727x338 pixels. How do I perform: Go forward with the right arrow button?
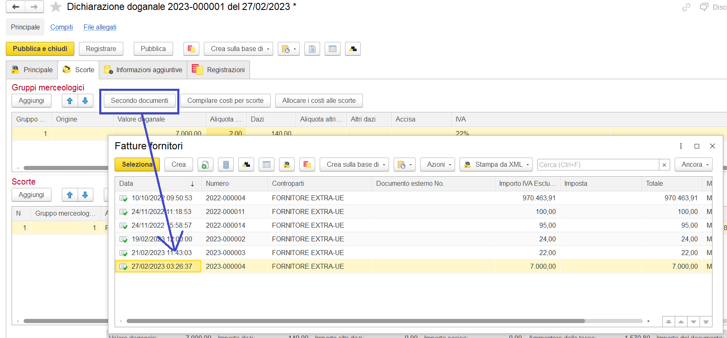click(34, 7)
